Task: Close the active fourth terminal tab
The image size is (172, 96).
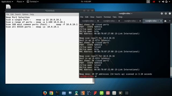Action: tap(161, 21)
